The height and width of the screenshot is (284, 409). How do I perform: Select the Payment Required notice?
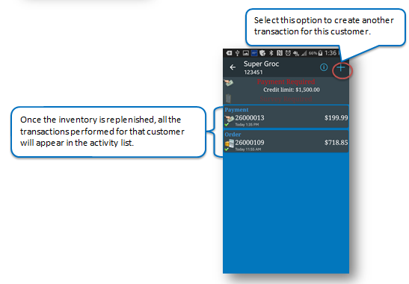click(x=286, y=82)
